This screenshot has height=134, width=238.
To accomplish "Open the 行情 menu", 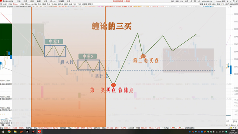I will [x=19, y=1].
